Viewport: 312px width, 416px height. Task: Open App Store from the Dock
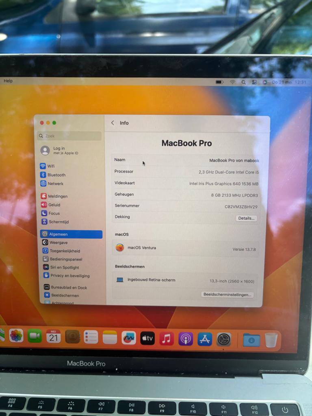tap(205, 339)
